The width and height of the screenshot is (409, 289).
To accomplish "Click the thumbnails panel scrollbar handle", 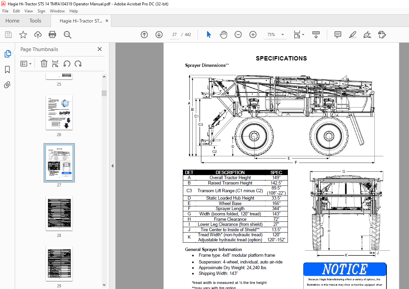I will click(x=104, y=93).
